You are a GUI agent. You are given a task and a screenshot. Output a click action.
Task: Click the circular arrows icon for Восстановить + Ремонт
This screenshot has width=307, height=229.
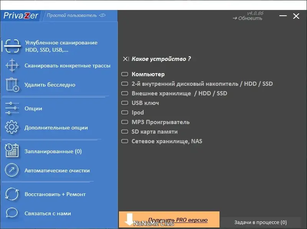tap(12, 194)
